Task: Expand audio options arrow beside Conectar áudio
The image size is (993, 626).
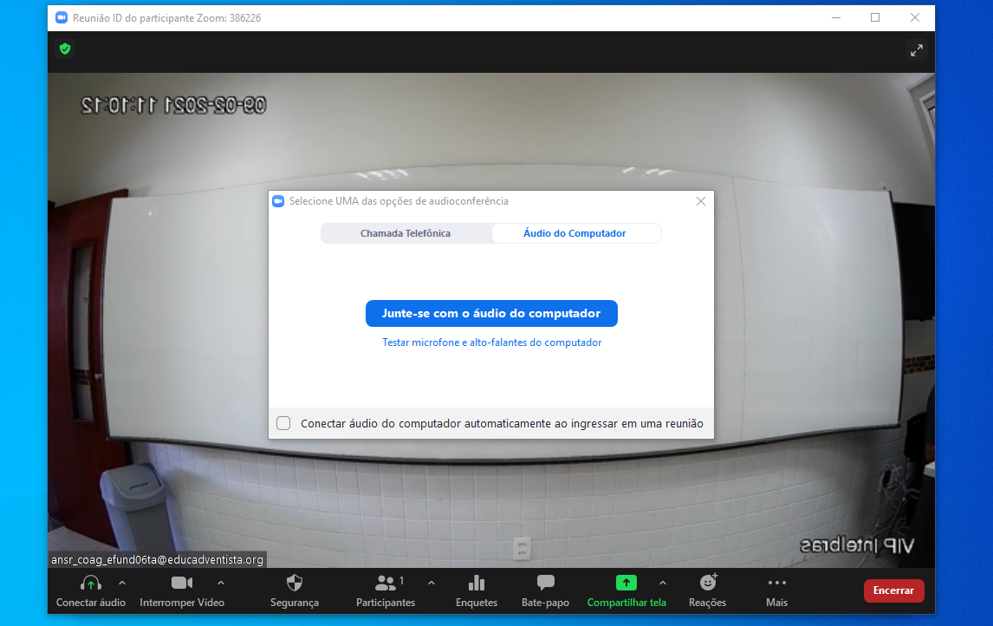Action: [x=122, y=583]
